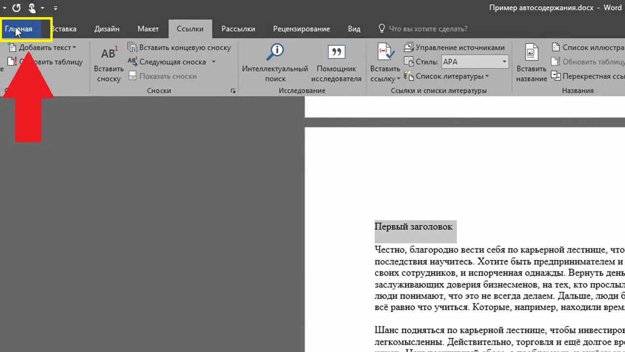This screenshot has height=352, width=625.
Task: Click the Помощник исследователя label
Action: click(x=336, y=74)
